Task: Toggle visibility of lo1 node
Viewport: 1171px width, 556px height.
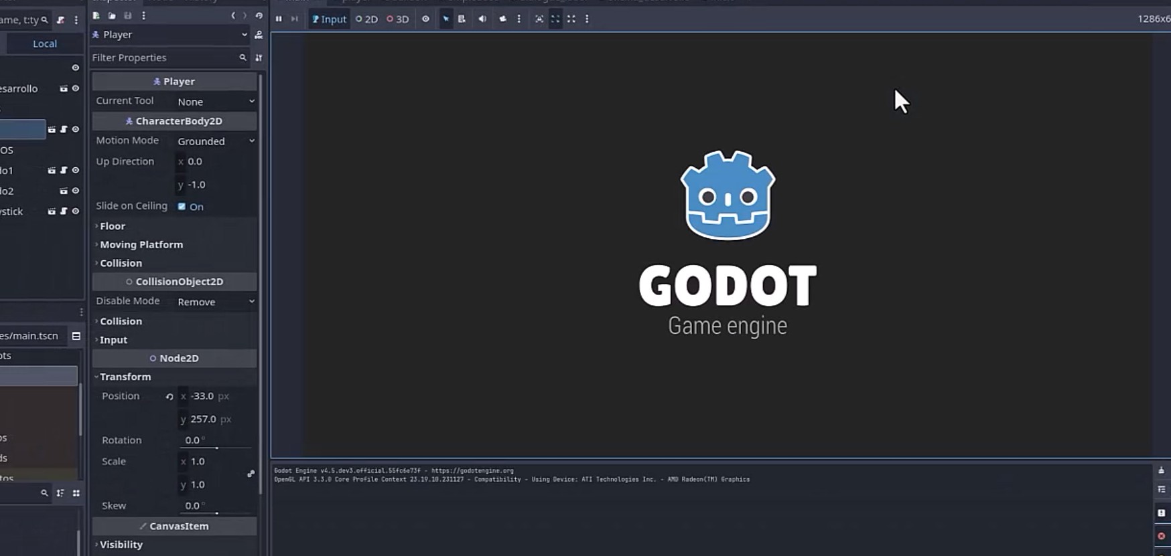Action: point(76,171)
